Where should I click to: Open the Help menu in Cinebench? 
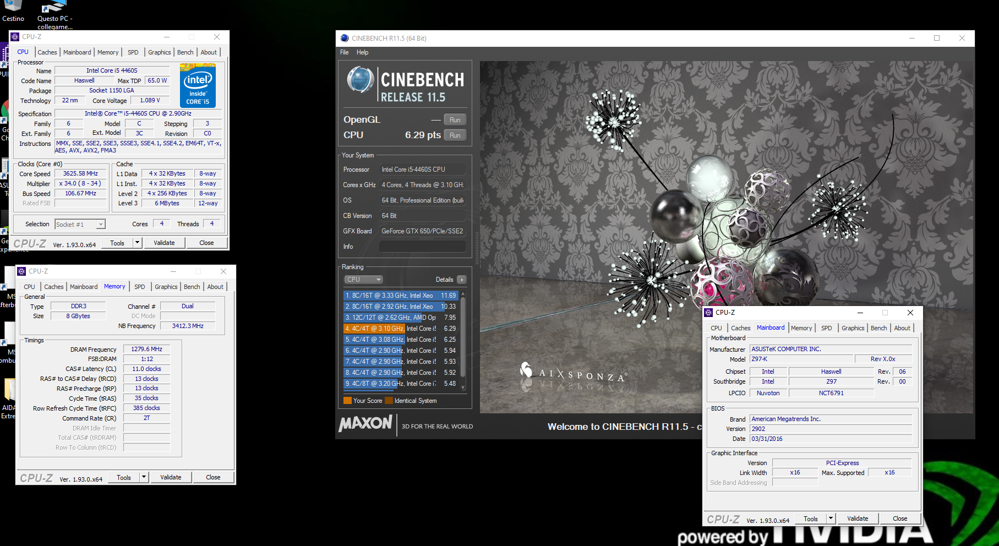[362, 52]
